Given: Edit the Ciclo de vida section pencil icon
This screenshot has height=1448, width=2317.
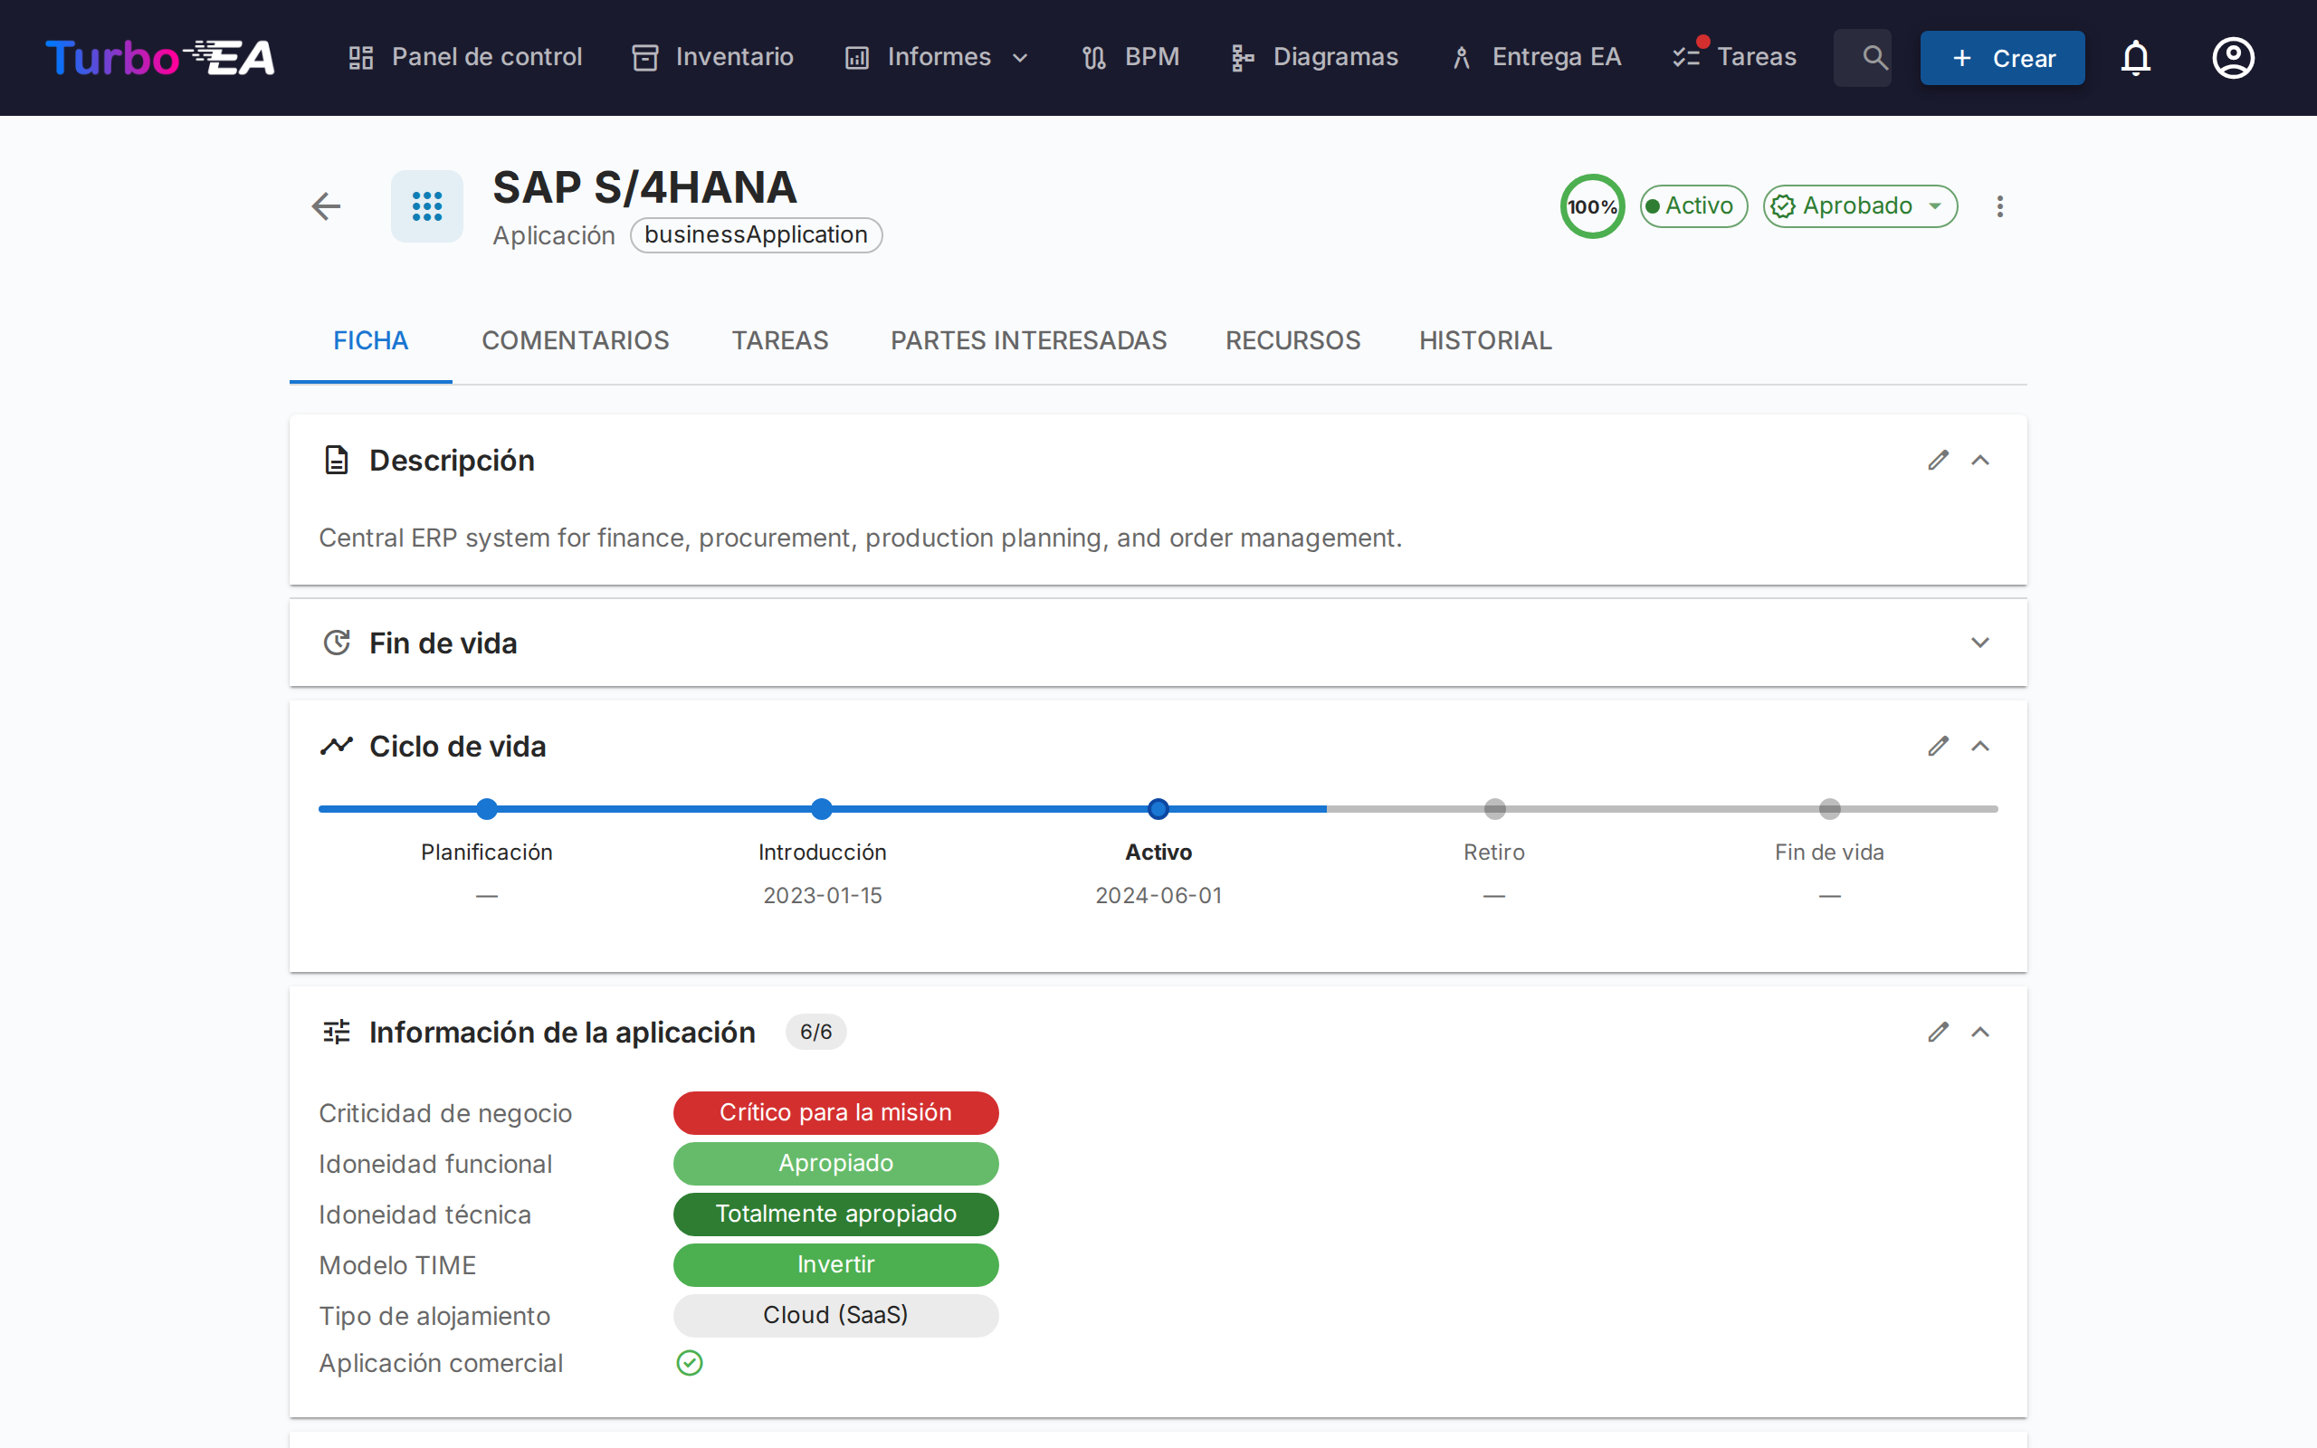Looking at the screenshot, I should click(1939, 746).
